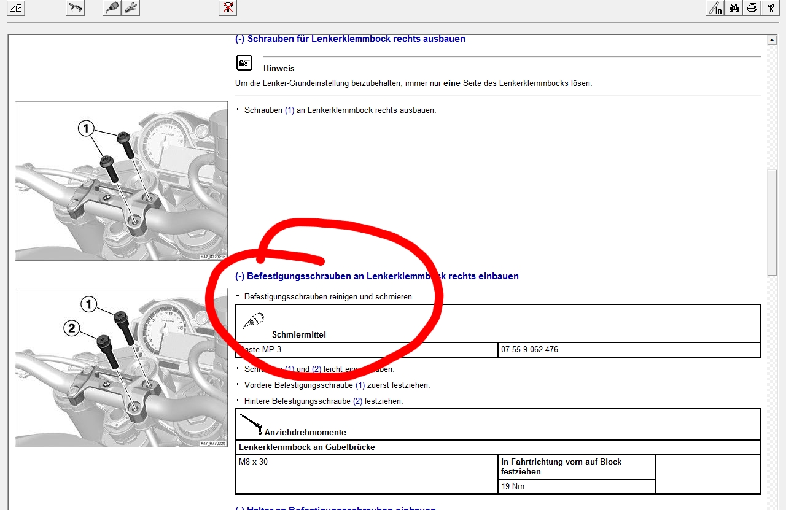Screen dimensions: 786x510
Task: Click the lower illustration showing screws 1 and 2
Action: (121, 367)
